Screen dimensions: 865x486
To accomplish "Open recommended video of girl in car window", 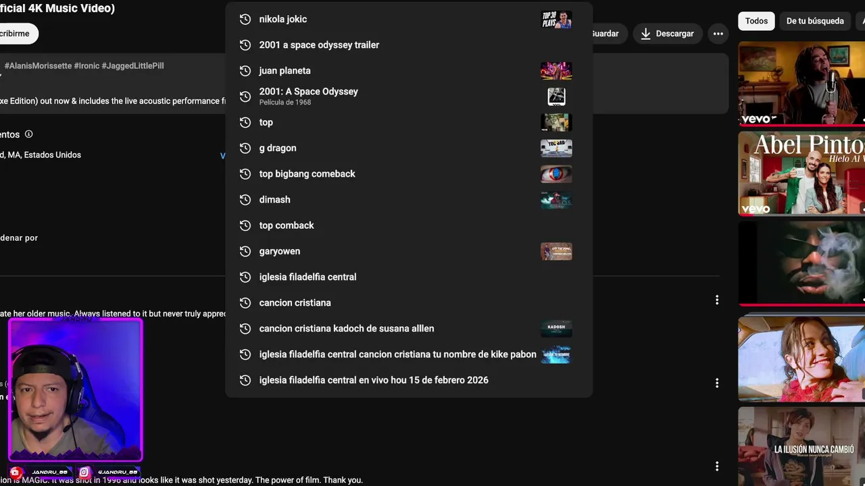I will 801,359.
